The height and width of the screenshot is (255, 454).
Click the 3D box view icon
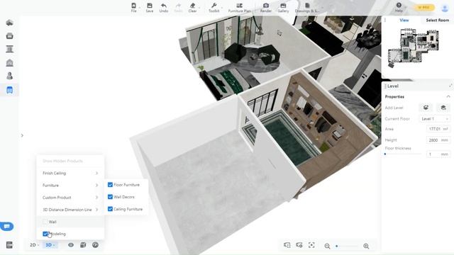(x=83, y=245)
